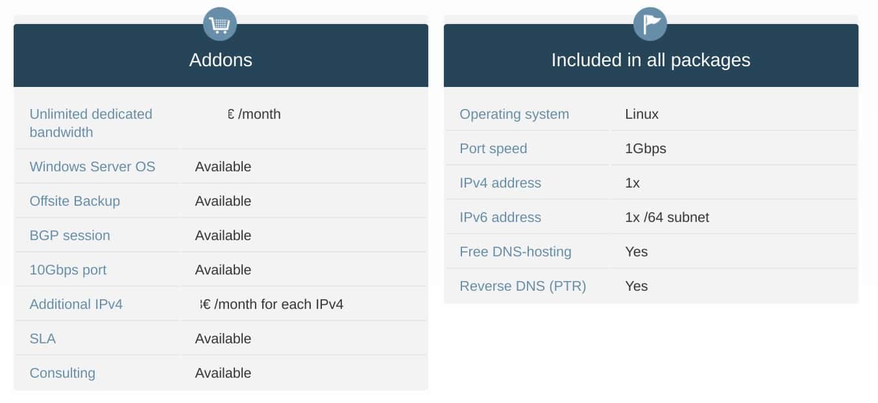Select the Port speed label
878x403 pixels.
493,149
